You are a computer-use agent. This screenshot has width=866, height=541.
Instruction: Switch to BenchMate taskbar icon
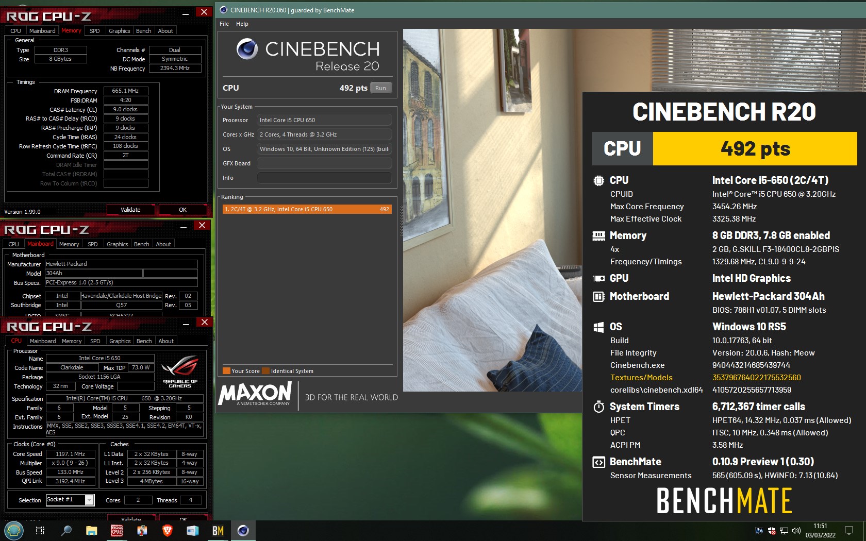[218, 531]
